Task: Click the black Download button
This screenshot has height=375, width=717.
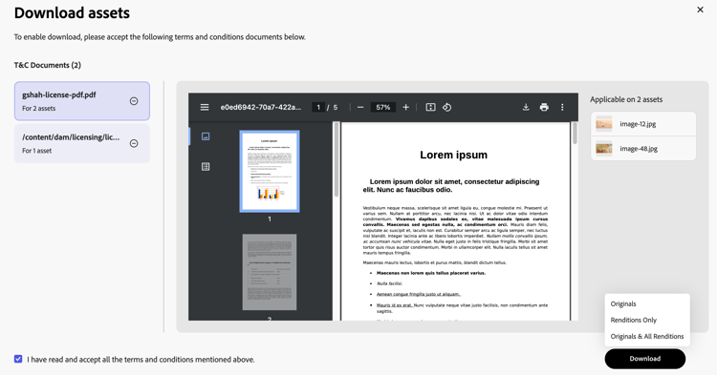Action: pyautogui.click(x=644, y=359)
